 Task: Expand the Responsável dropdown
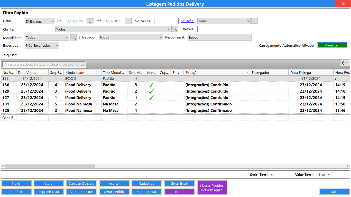tap(220, 37)
